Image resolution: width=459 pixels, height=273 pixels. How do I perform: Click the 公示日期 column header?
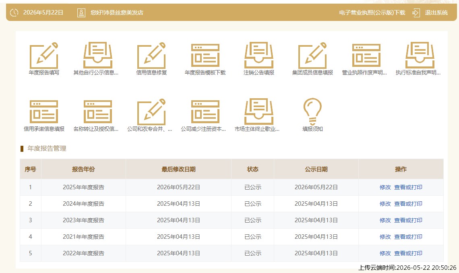coord(316,169)
